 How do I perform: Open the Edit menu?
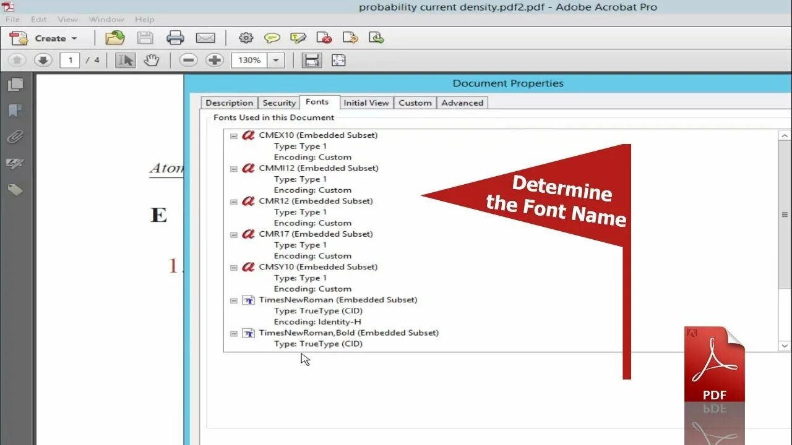(x=38, y=19)
